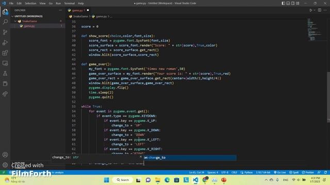Select game.py in the Explorer tree
This screenshot has width=330, height=185.
point(29,26)
